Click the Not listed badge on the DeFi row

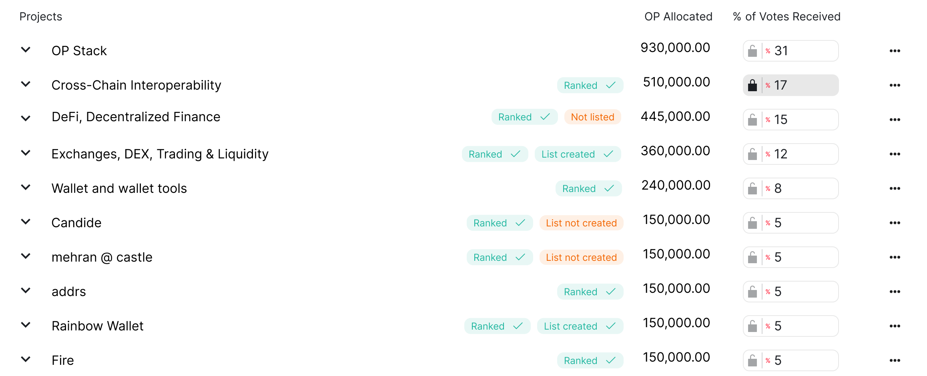point(593,117)
